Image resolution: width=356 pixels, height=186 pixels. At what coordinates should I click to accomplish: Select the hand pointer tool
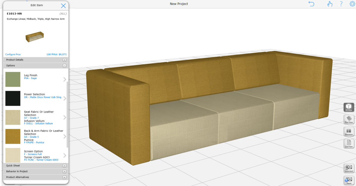pyautogui.click(x=330, y=4)
